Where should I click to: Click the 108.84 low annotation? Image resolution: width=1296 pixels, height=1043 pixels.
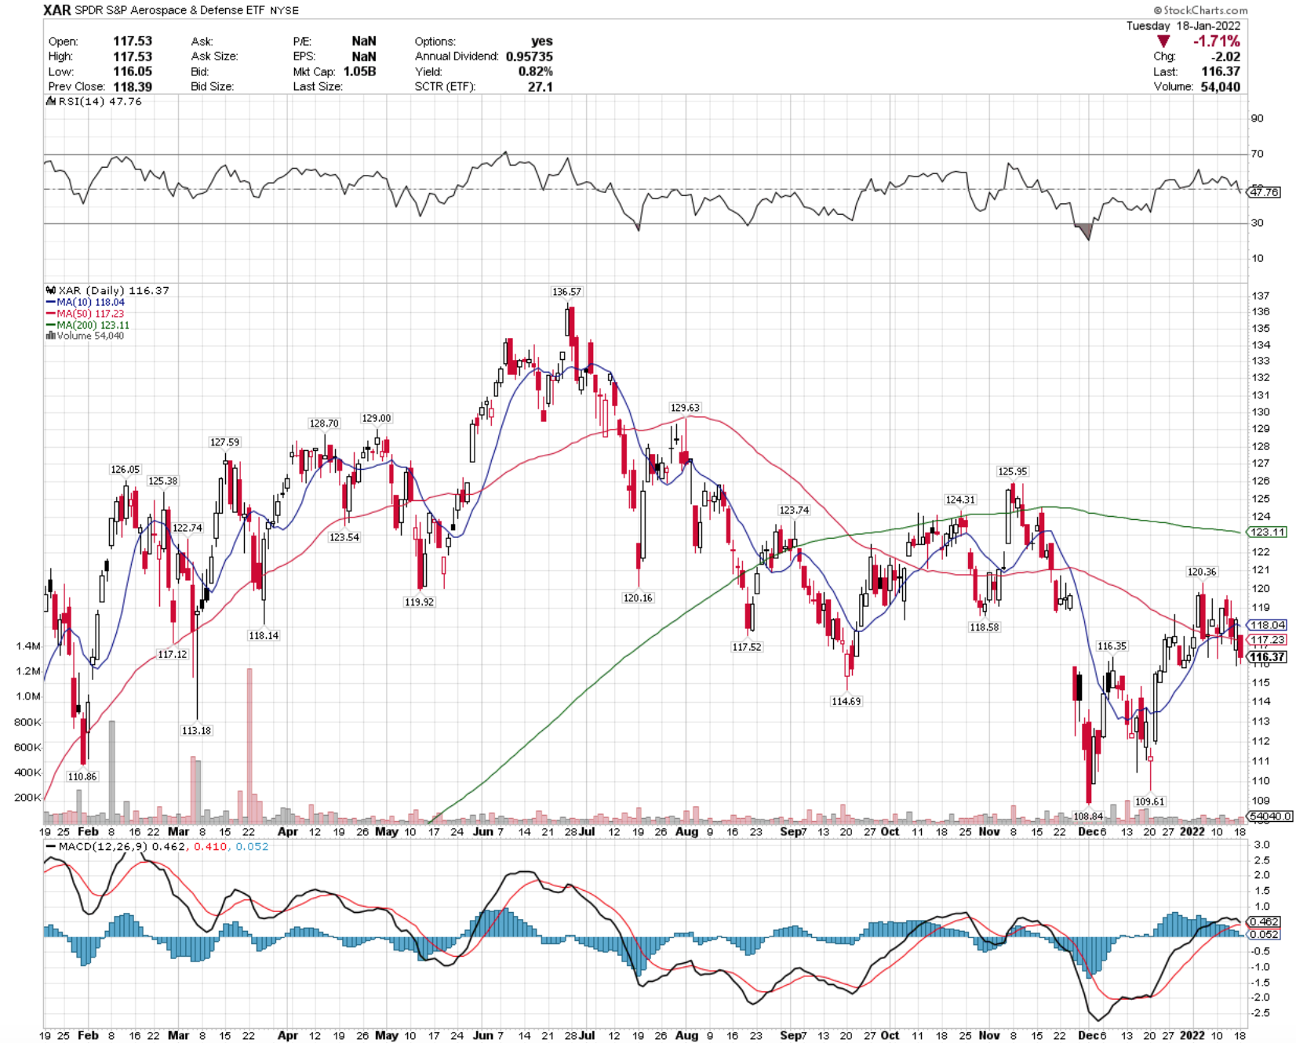click(x=1088, y=816)
